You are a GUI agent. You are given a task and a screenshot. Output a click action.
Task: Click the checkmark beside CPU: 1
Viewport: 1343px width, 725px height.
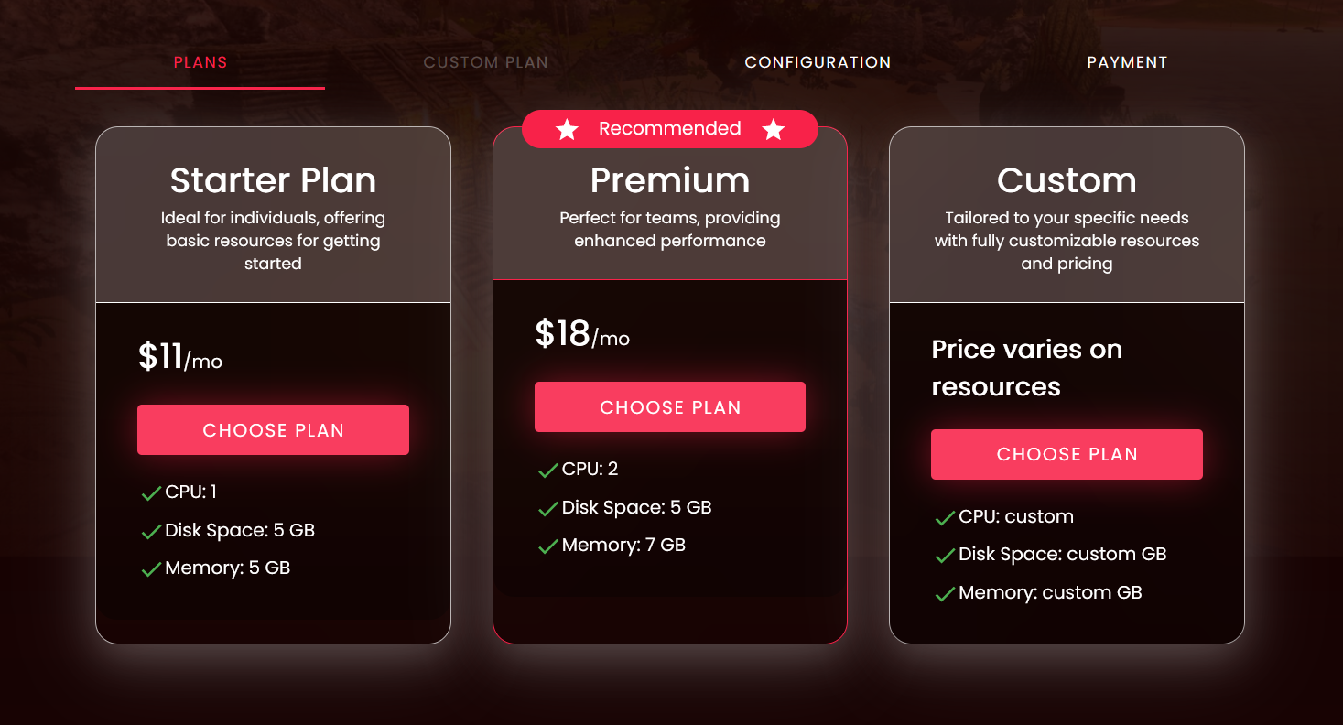pos(149,492)
